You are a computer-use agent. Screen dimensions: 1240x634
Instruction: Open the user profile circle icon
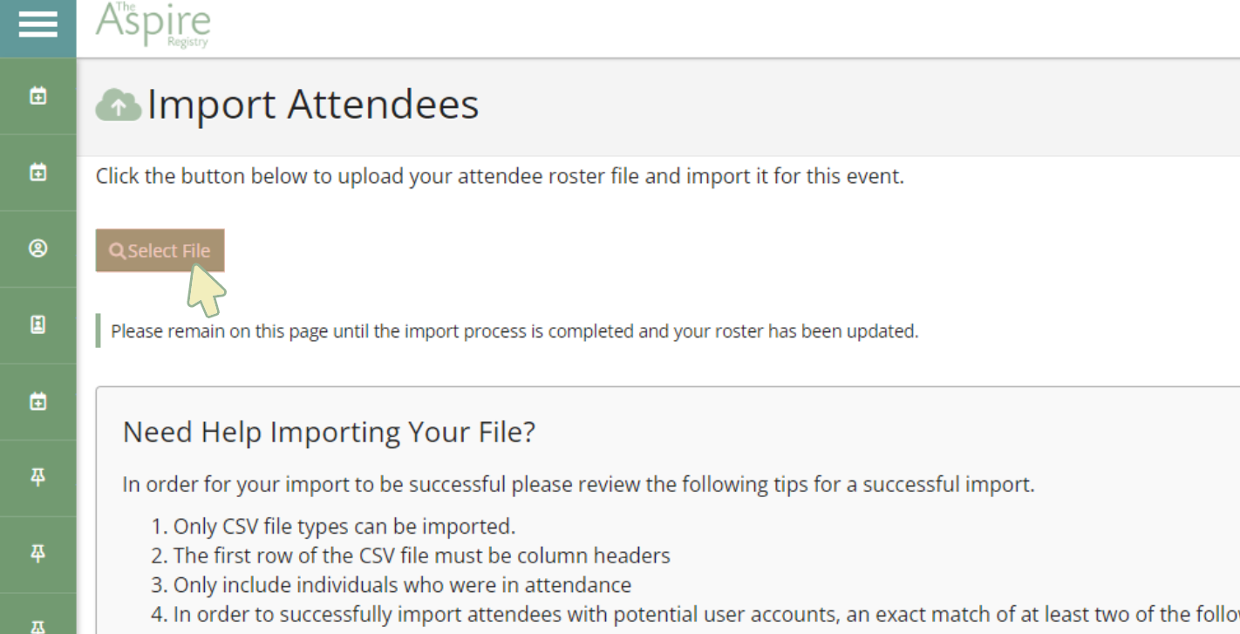coord(37,249)
